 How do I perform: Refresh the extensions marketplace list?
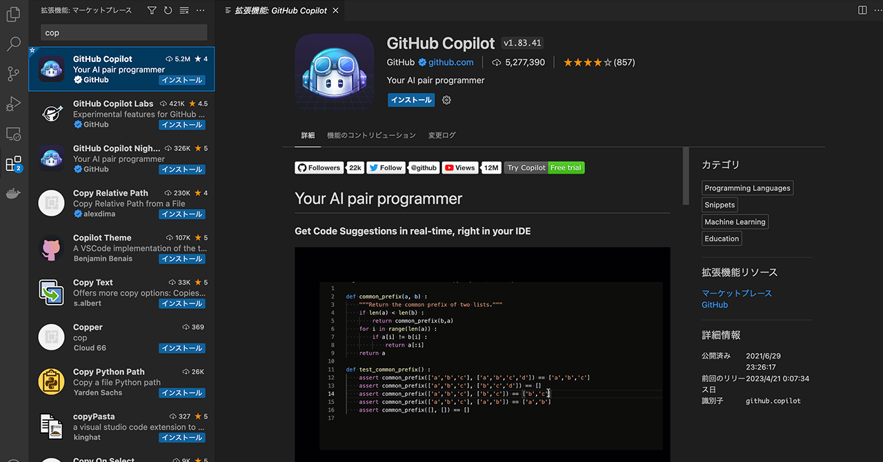click(x=168, y=10)
